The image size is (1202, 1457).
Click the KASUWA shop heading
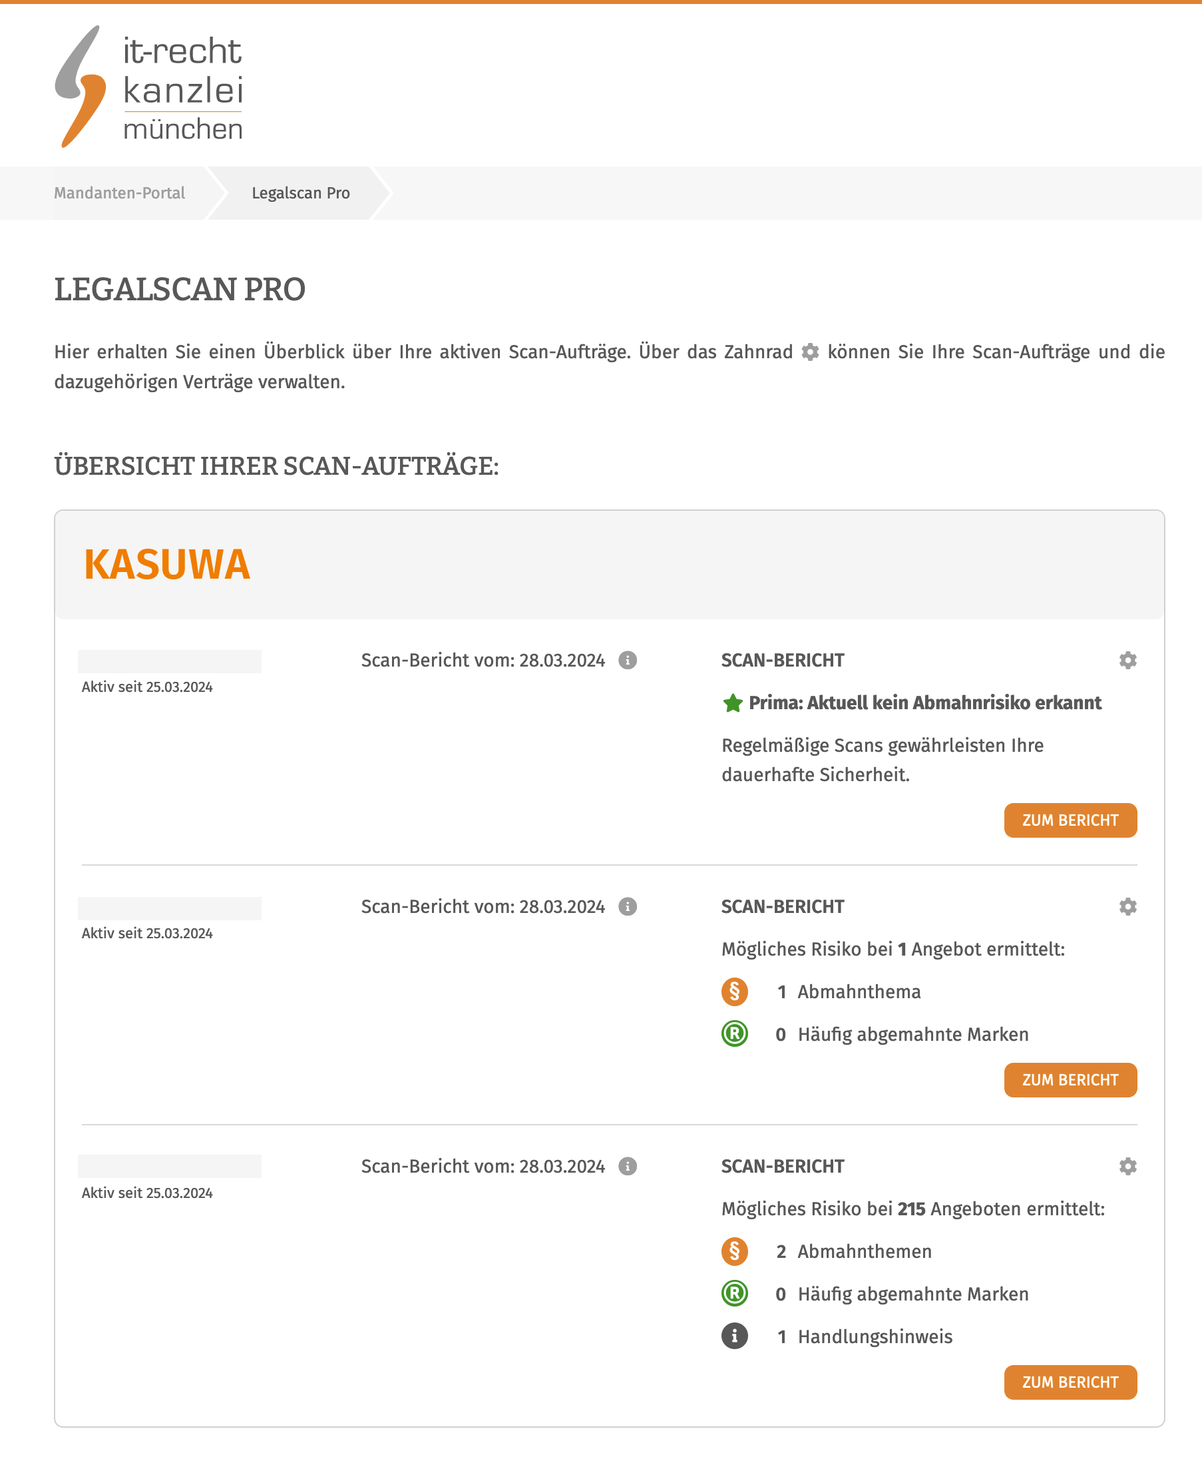click(167, 565)
